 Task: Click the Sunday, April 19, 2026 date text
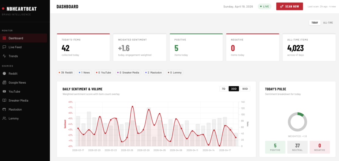239,6
